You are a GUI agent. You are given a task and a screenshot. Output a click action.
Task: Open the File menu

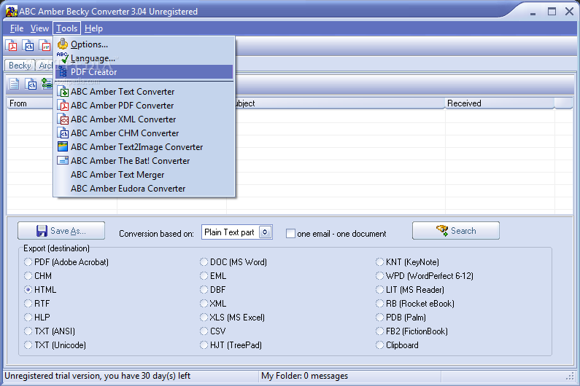click(17, 28)
